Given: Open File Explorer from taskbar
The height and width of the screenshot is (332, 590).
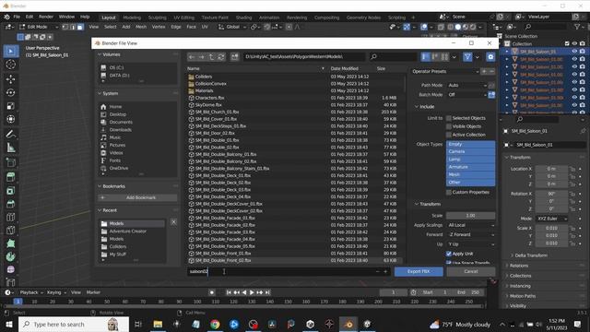Looking at the screenshot, I should (x=158, y=324).
